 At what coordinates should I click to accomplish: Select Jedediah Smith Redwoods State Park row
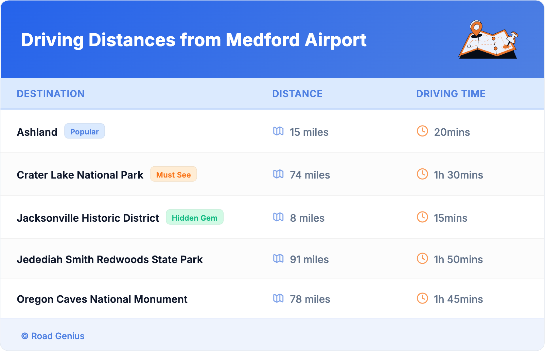click(x=110, y=259)
